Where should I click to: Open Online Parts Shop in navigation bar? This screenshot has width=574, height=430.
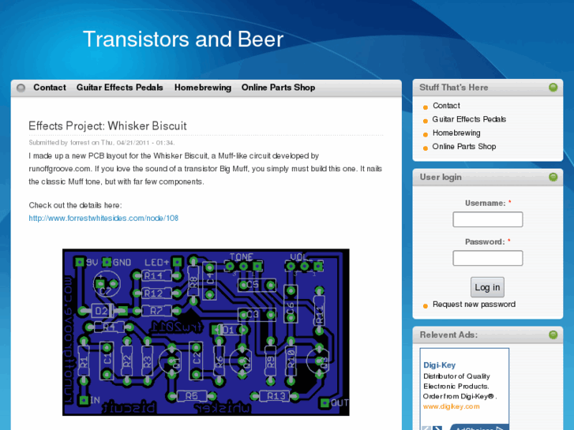[278, 88]
